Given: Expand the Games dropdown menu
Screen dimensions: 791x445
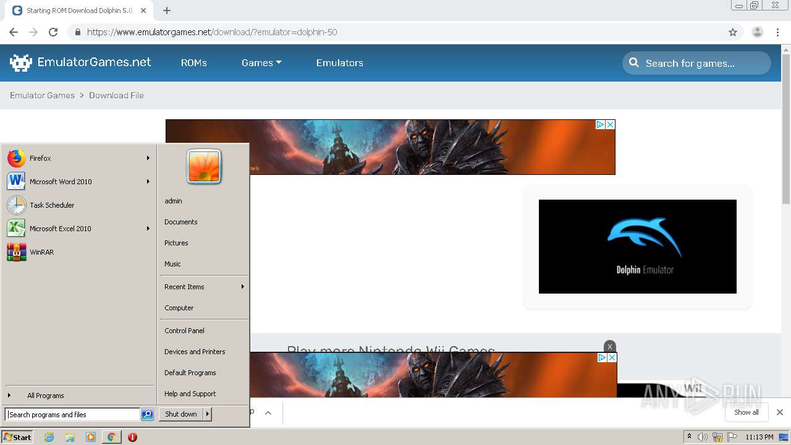Looking at the screenshot, I should 261,62.
